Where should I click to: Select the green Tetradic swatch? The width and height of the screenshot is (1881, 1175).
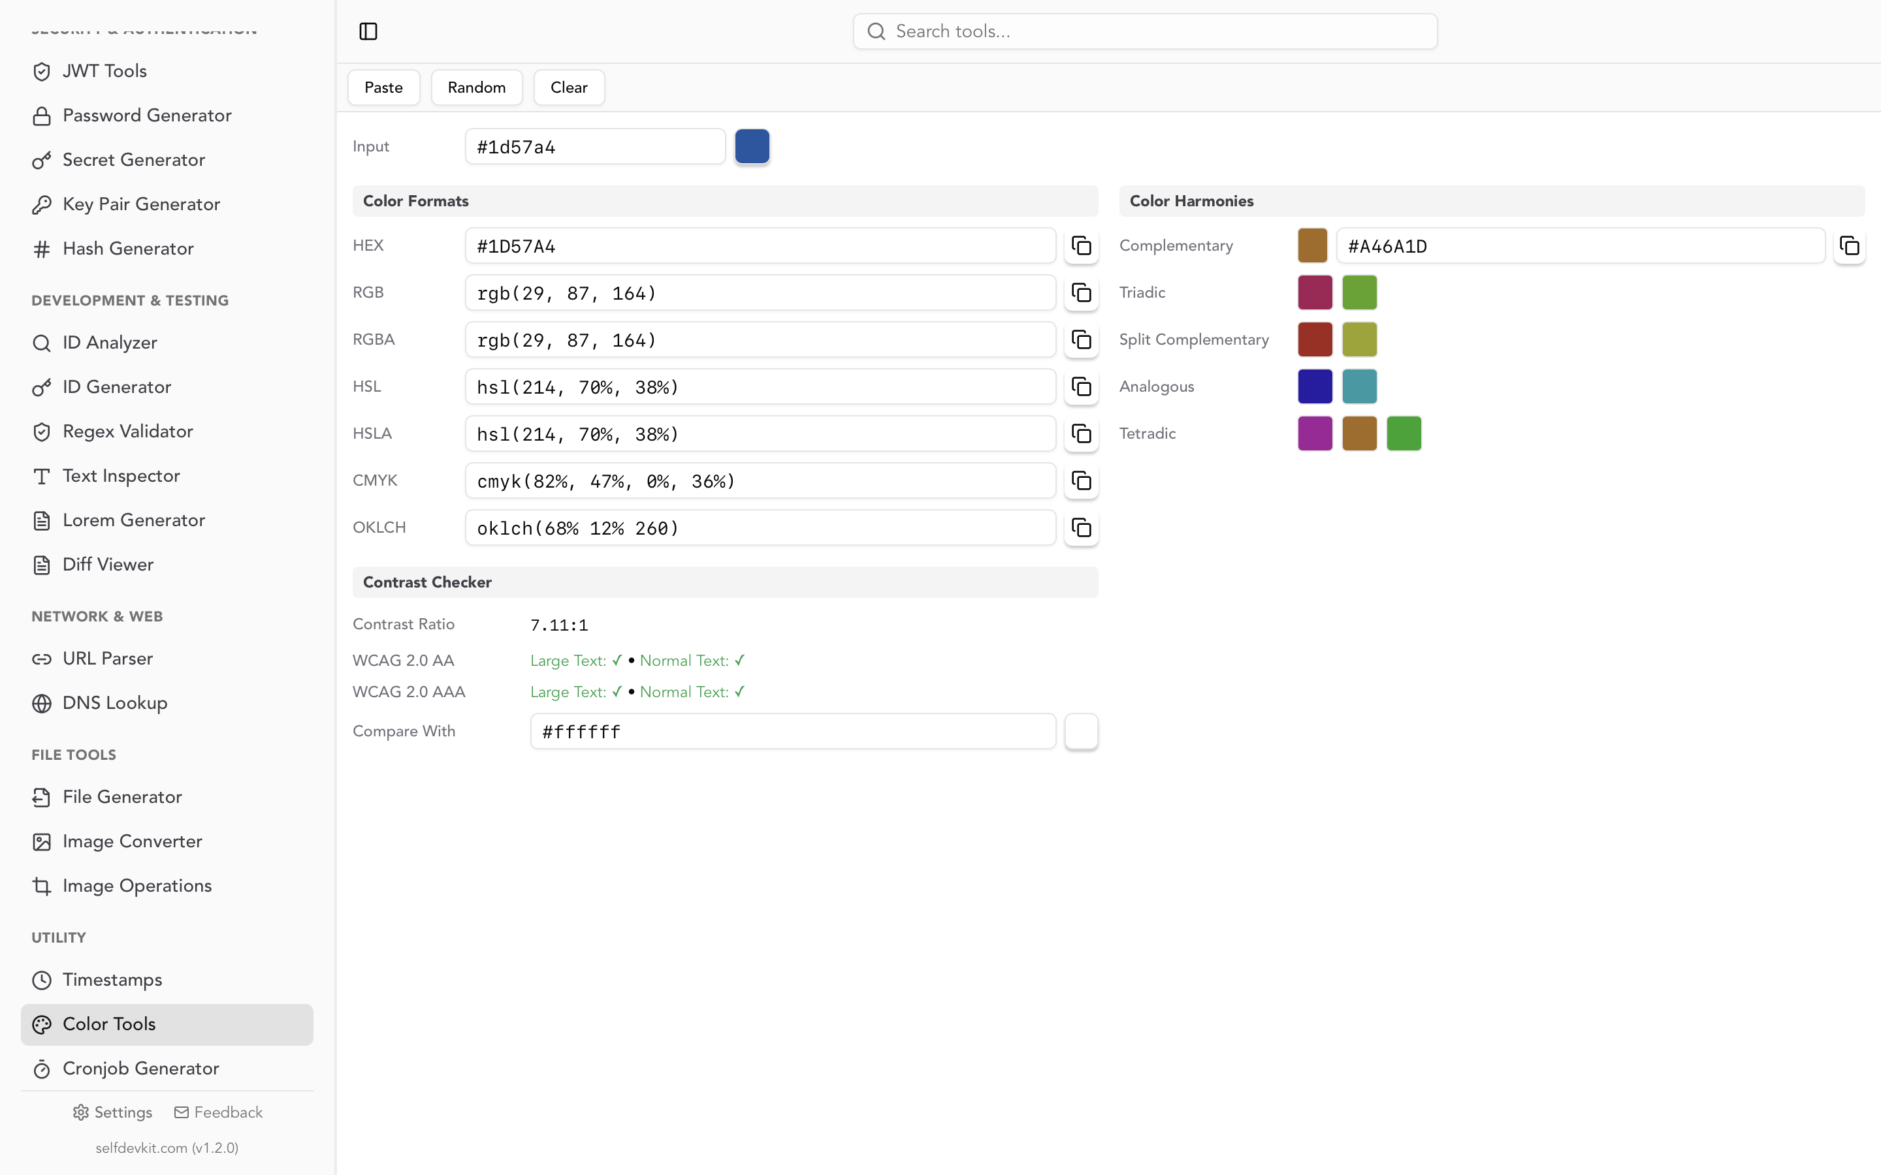click(x=1404, y=433)
